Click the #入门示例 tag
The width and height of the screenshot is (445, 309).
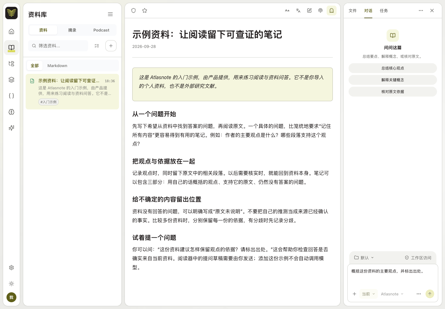[x=49, y=102]
